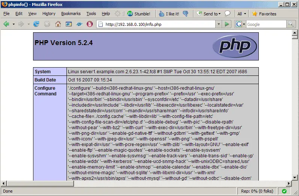Open the All topics dropdown

242,14
